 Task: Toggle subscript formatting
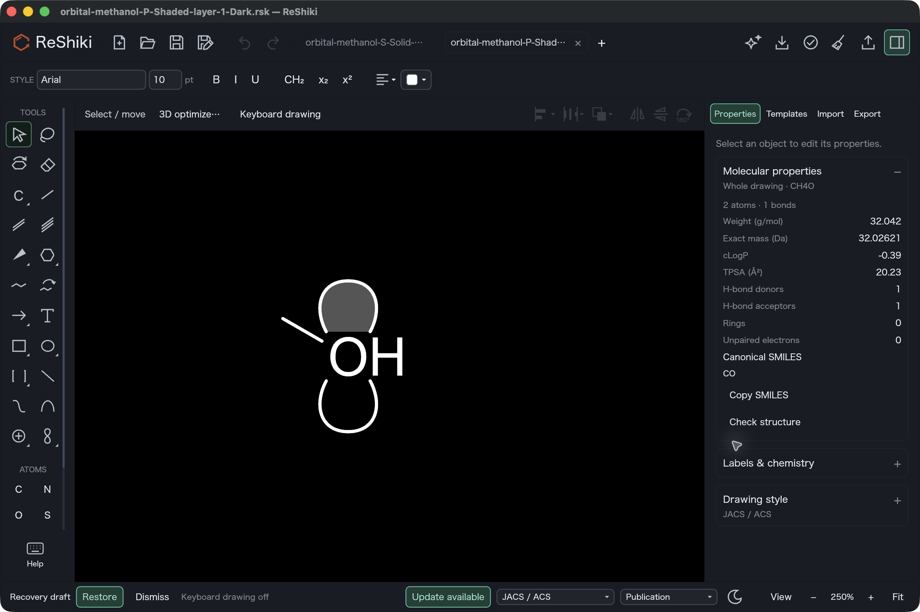click(x=323, y=80)
